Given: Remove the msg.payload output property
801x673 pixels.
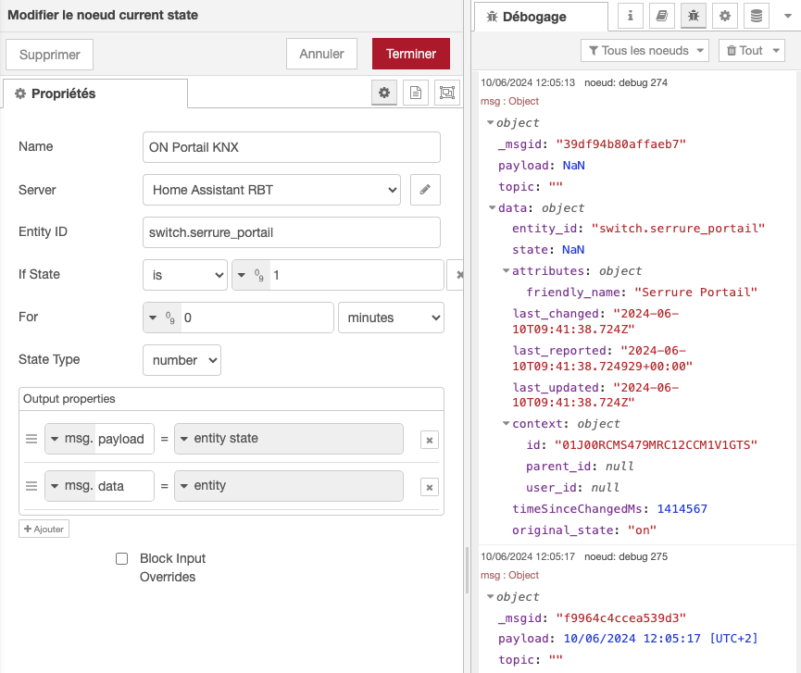Looking at the screenshot, I should pos(430,440).
